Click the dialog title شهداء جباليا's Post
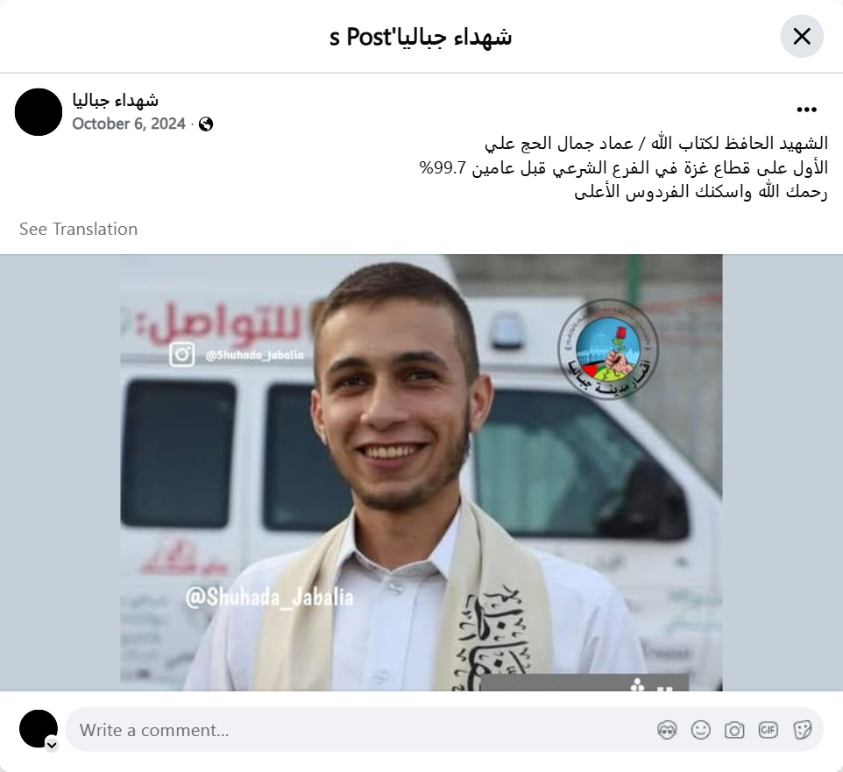The width and height of the screenshot is (843, 772). (x=421, y=37)
